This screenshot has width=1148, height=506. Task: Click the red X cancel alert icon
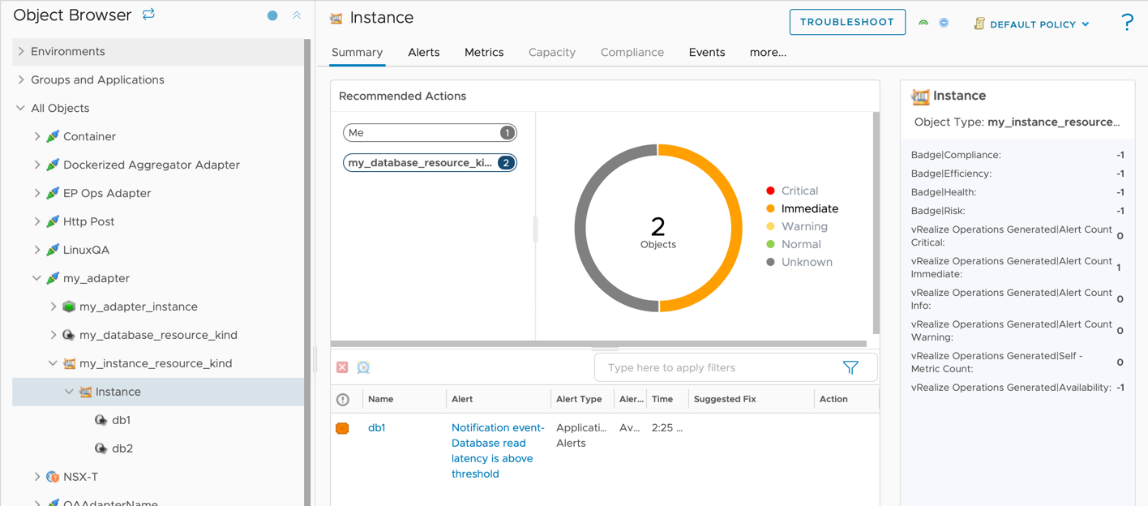(x=342, y=367)
